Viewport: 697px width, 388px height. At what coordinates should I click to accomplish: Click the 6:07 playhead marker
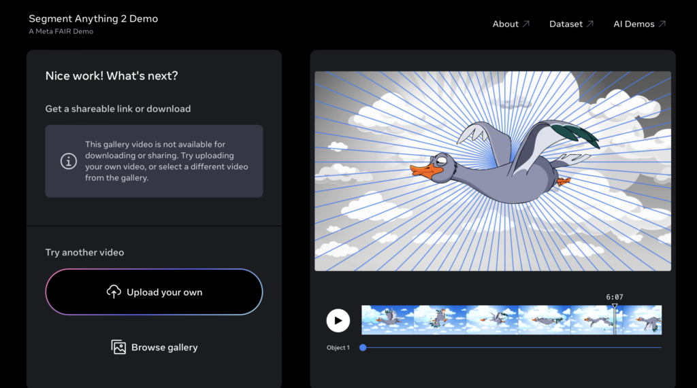tap(615, 319)
